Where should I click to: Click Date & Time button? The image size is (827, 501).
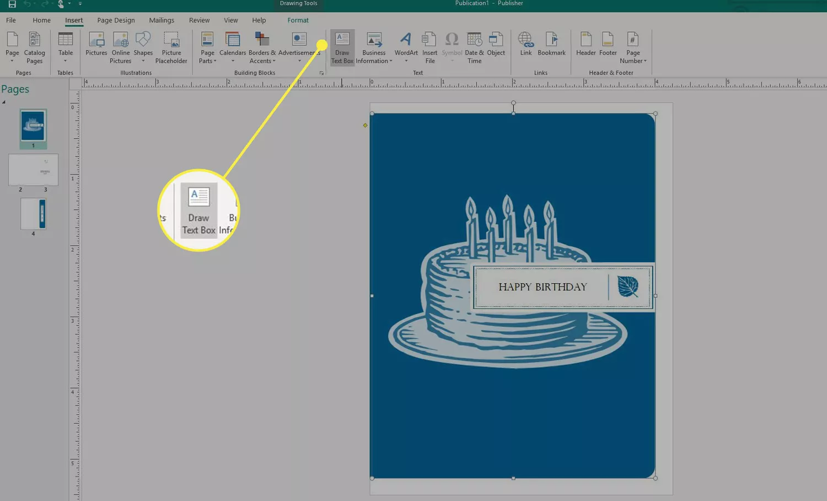(474, 47)
